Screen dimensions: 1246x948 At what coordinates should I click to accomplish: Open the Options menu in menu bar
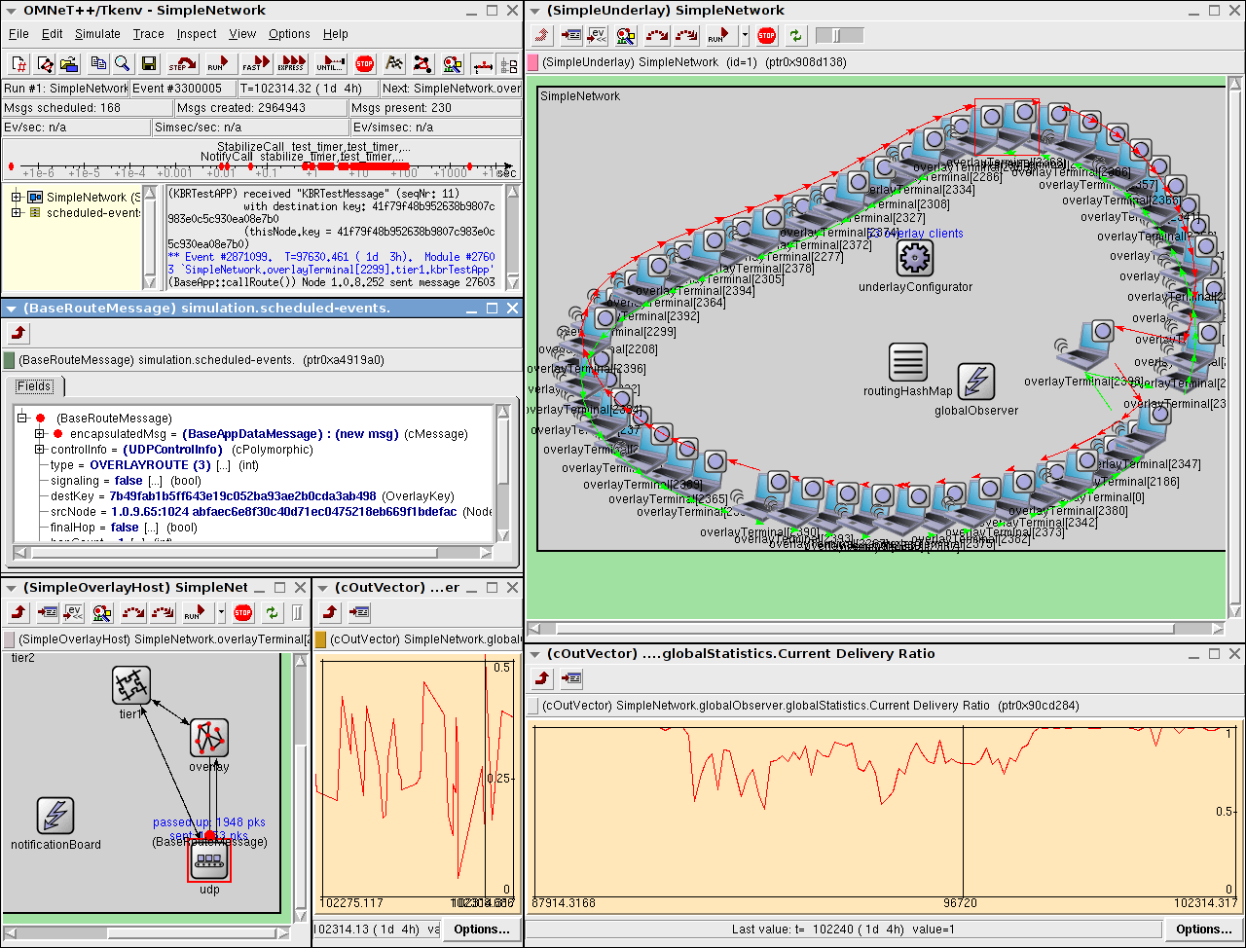pos(289,34)
